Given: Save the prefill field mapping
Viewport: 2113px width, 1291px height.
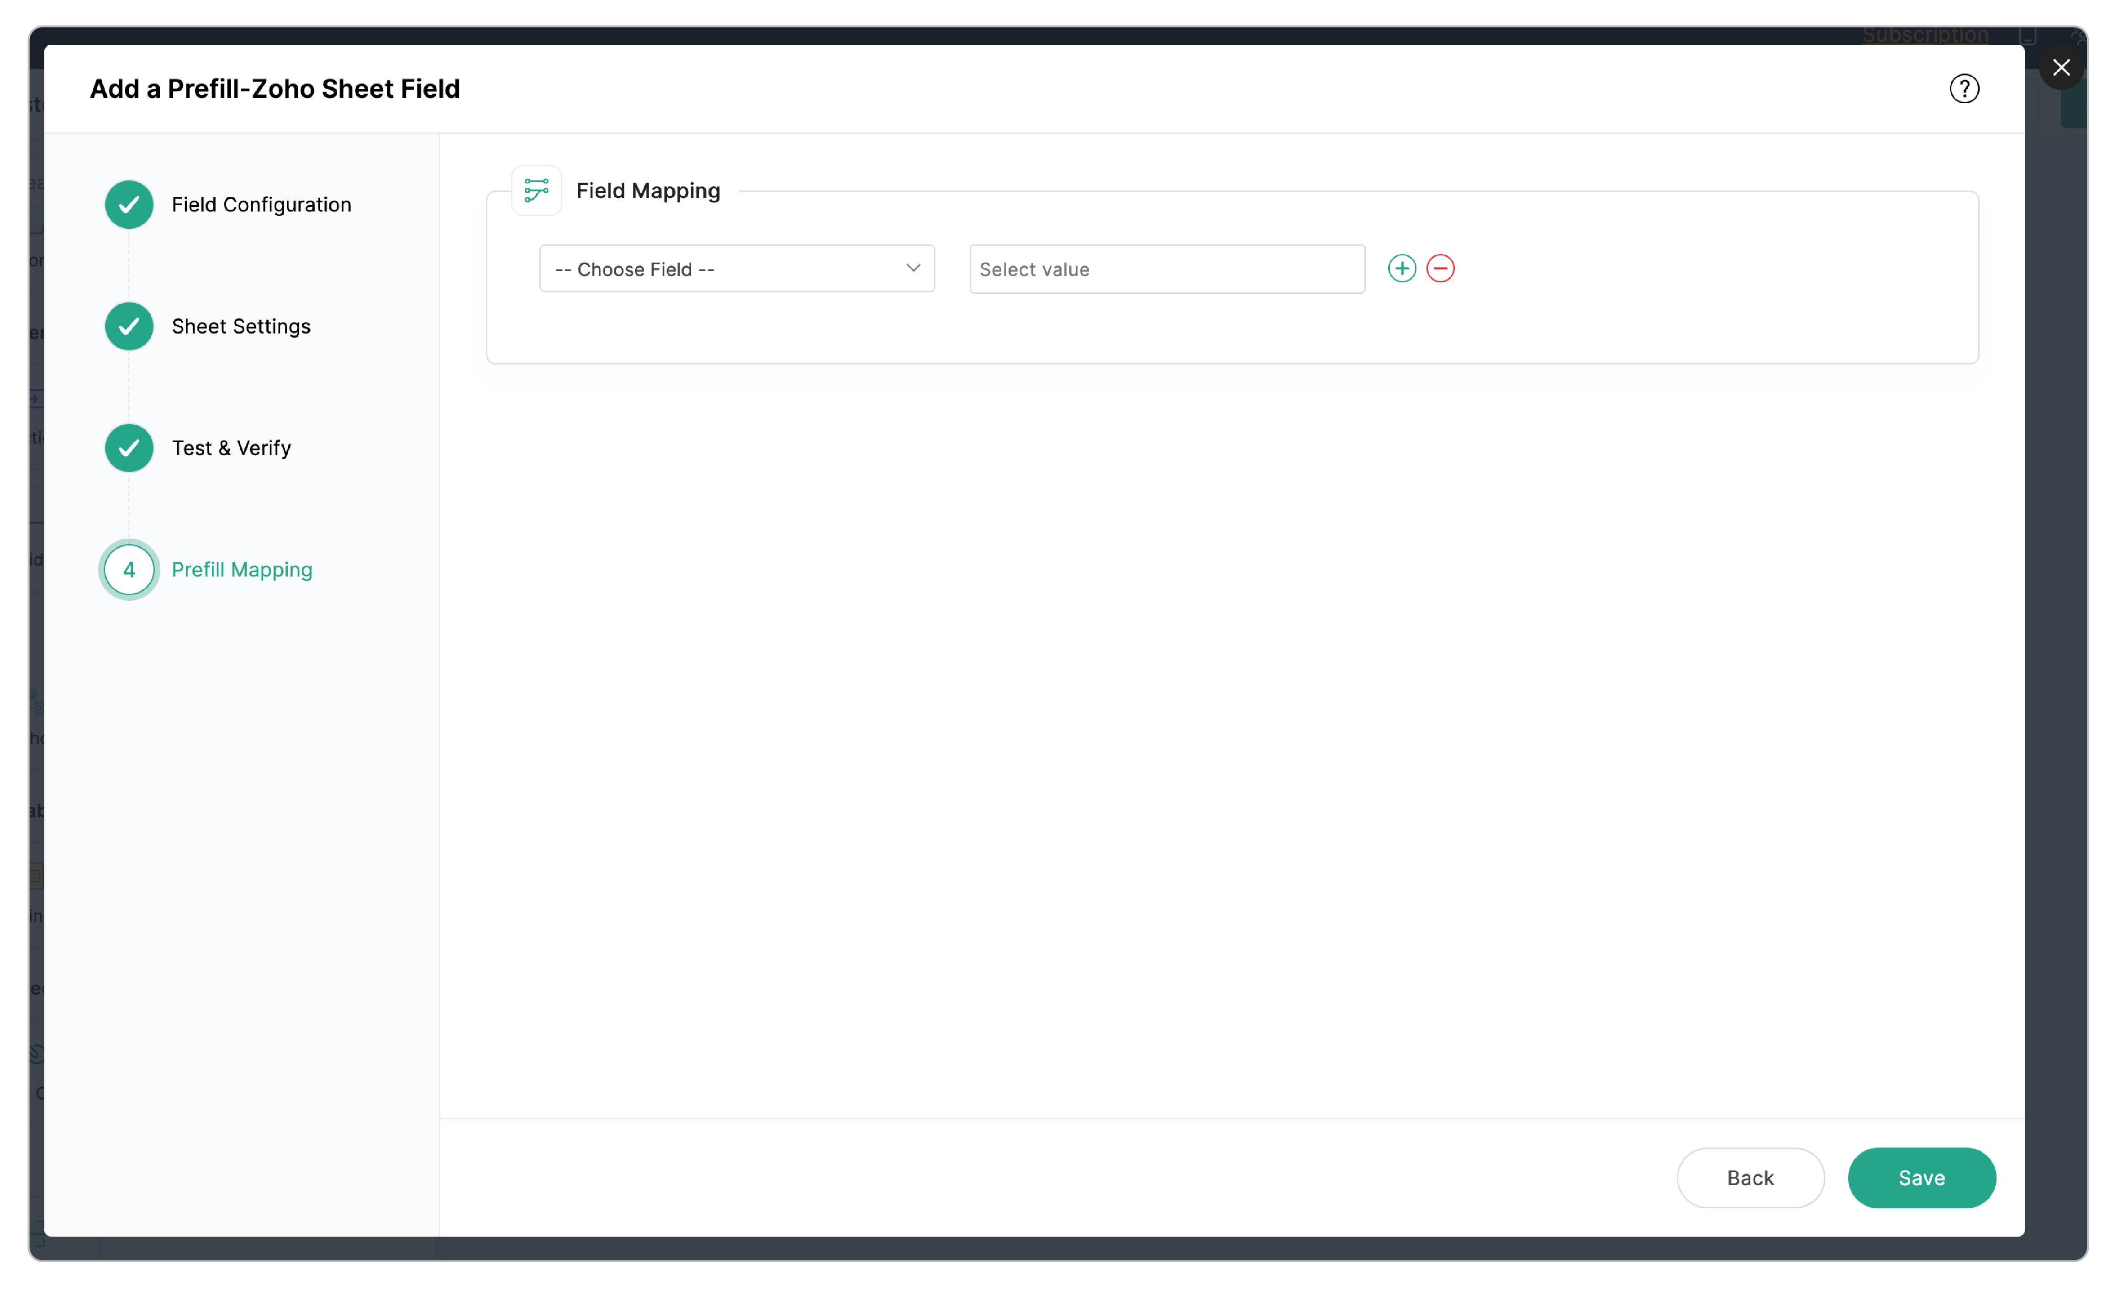Looking at the screenshot, I should pos(1921,1178).
